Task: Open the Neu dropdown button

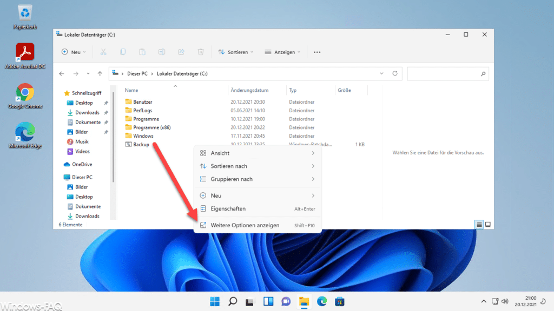Action: click(74, 52)
